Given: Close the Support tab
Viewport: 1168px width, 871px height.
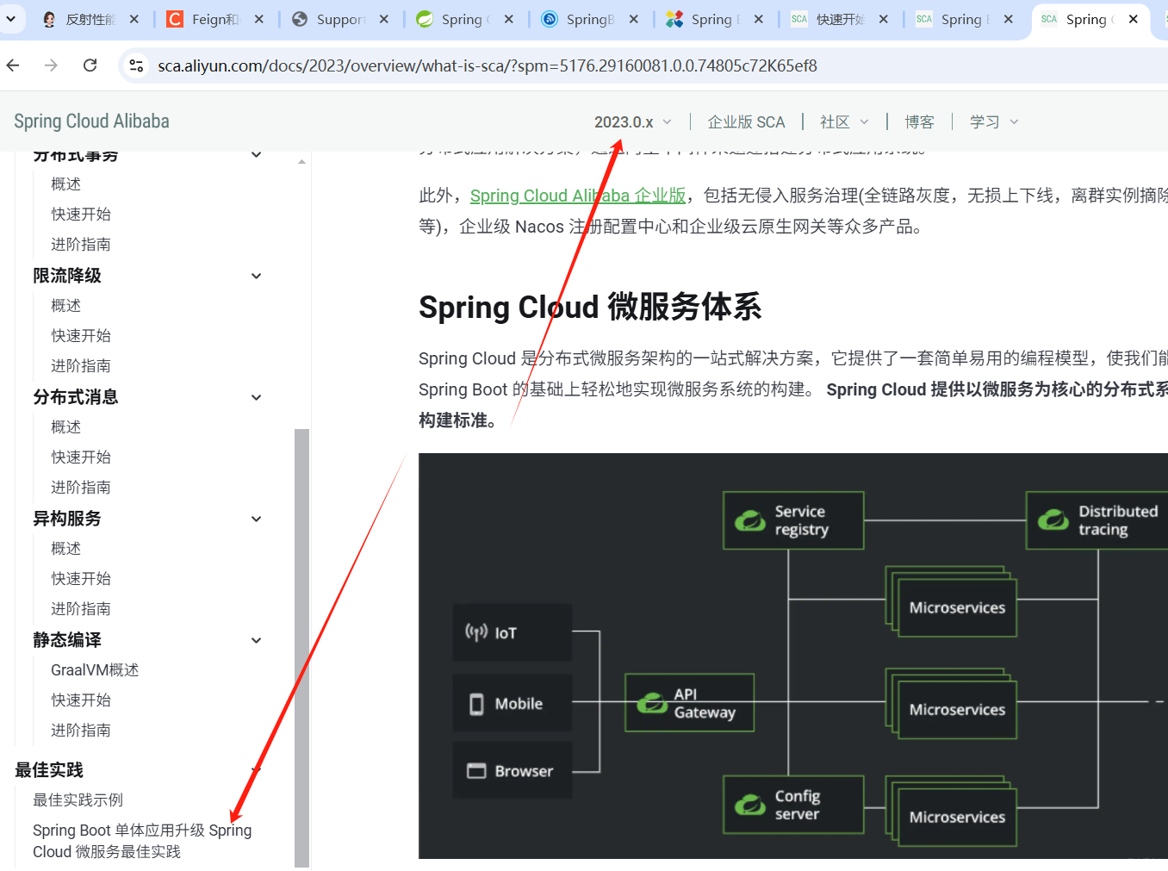Looking at the screenshot, I should [384, 19].
